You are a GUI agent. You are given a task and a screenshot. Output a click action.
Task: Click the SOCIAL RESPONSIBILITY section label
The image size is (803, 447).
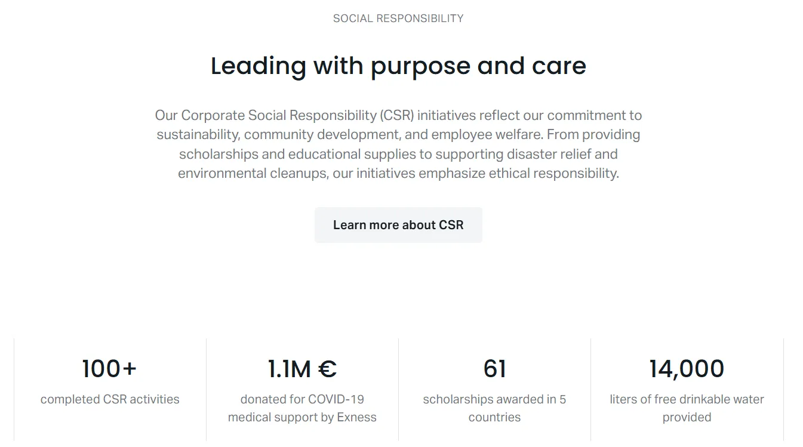tap(398, 19)
